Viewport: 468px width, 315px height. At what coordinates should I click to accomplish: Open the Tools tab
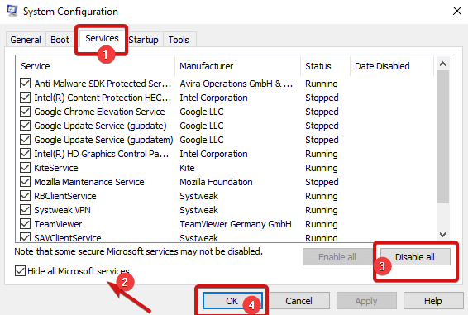point(179,40)
